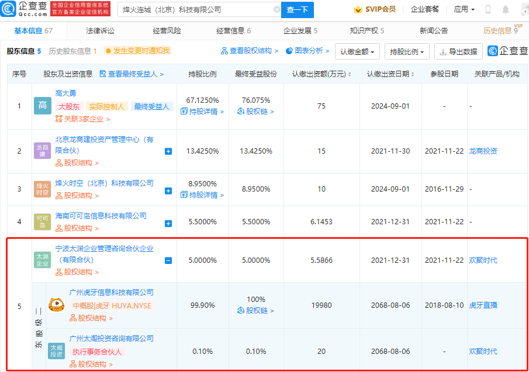Switch to 经营信息 tab
Viewport: 529px width, 372px height.
pyautogui.click(x=233, y=31)
